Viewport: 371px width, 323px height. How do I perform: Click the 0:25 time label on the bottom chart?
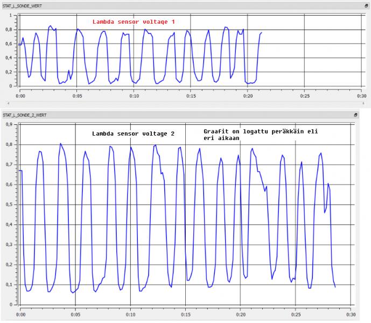(295, 315)
